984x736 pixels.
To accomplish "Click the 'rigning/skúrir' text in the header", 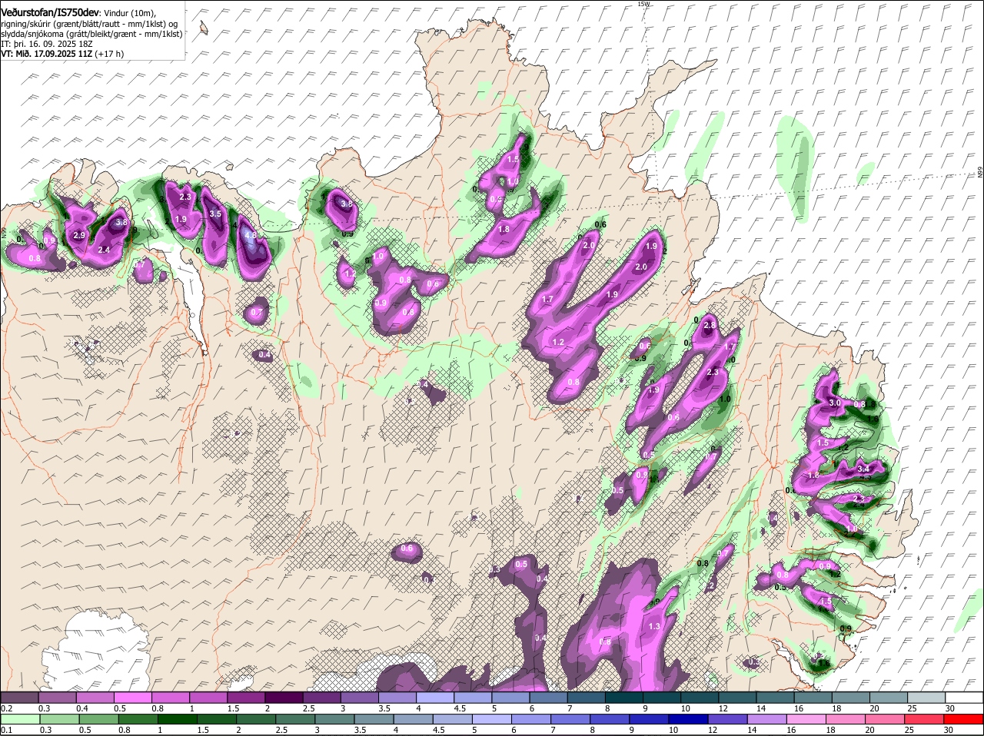I will coord(26,24).
